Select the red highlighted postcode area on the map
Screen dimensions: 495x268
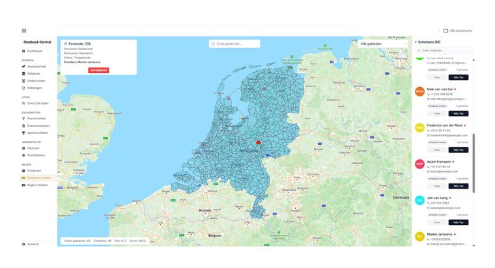pos(258,142)
